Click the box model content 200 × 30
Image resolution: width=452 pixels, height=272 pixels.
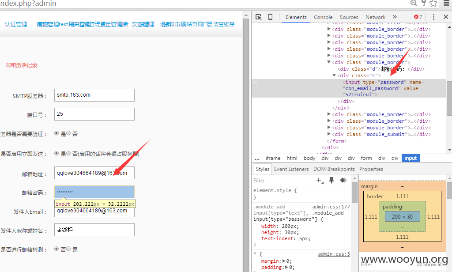click(402, 217)
